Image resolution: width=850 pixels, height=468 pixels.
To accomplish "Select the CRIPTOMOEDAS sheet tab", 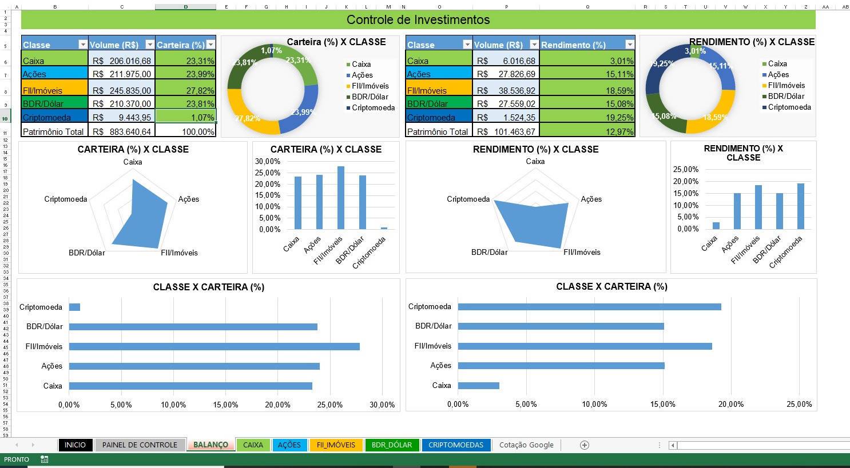I will (456, 445).
